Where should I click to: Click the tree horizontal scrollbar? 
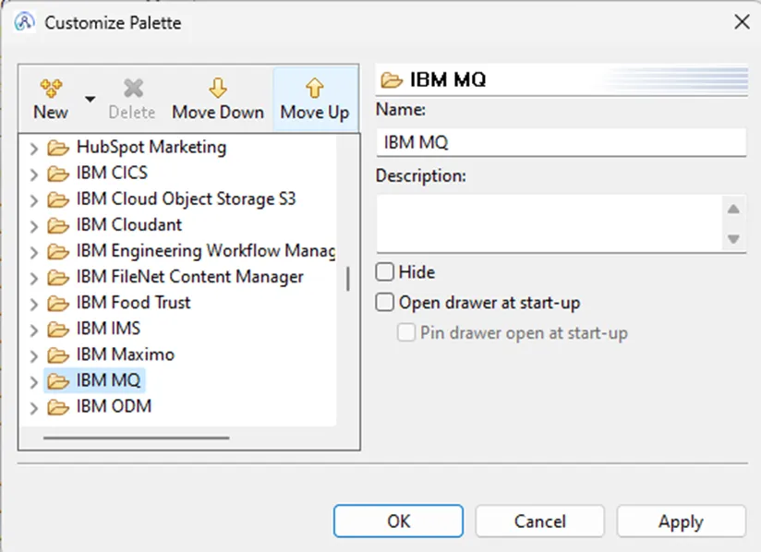[x=137, y=438]
